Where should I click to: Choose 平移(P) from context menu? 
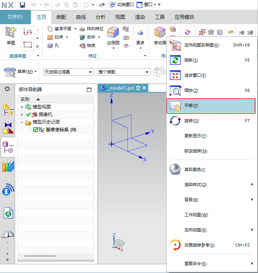[211, 106]
